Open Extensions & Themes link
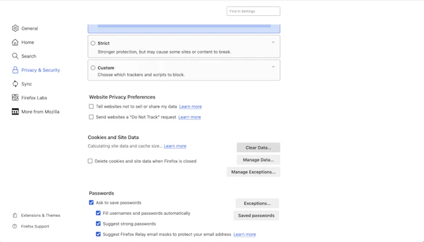Image resolution: width=424 pixels, height=242 pixels. tap(40, 216)
